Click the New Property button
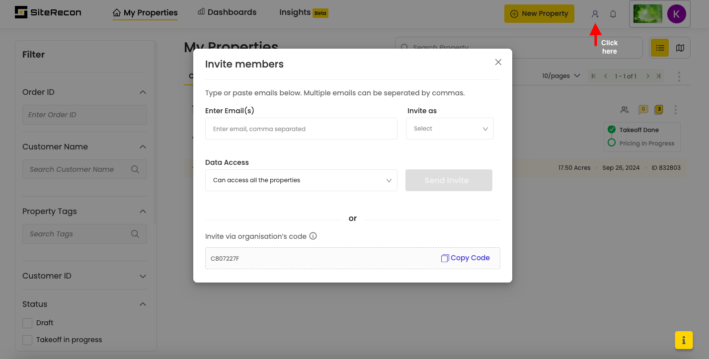Screen dimensions: 709x359 pos(539,14)
